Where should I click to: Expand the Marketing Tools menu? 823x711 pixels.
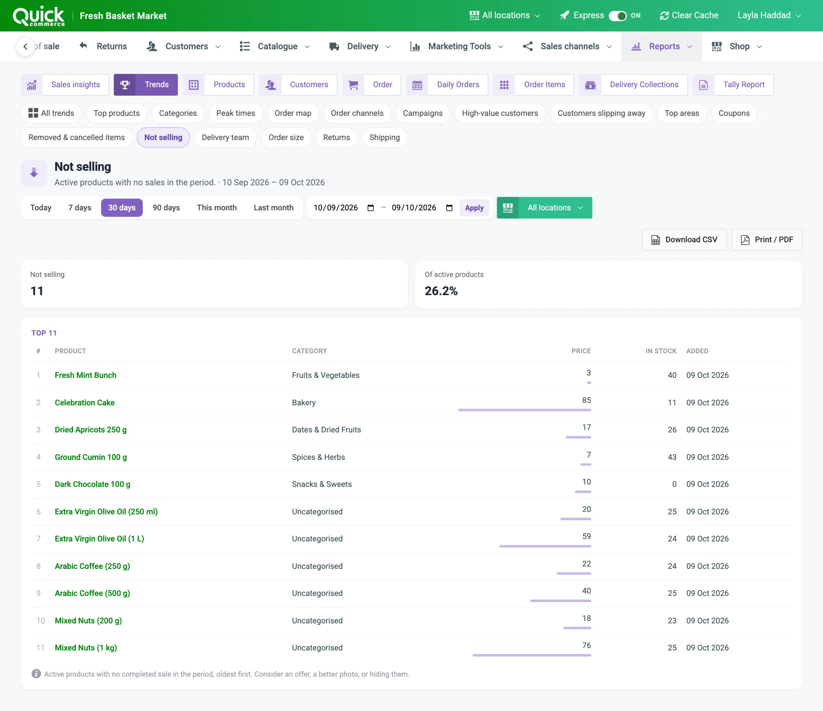(457, 46)
